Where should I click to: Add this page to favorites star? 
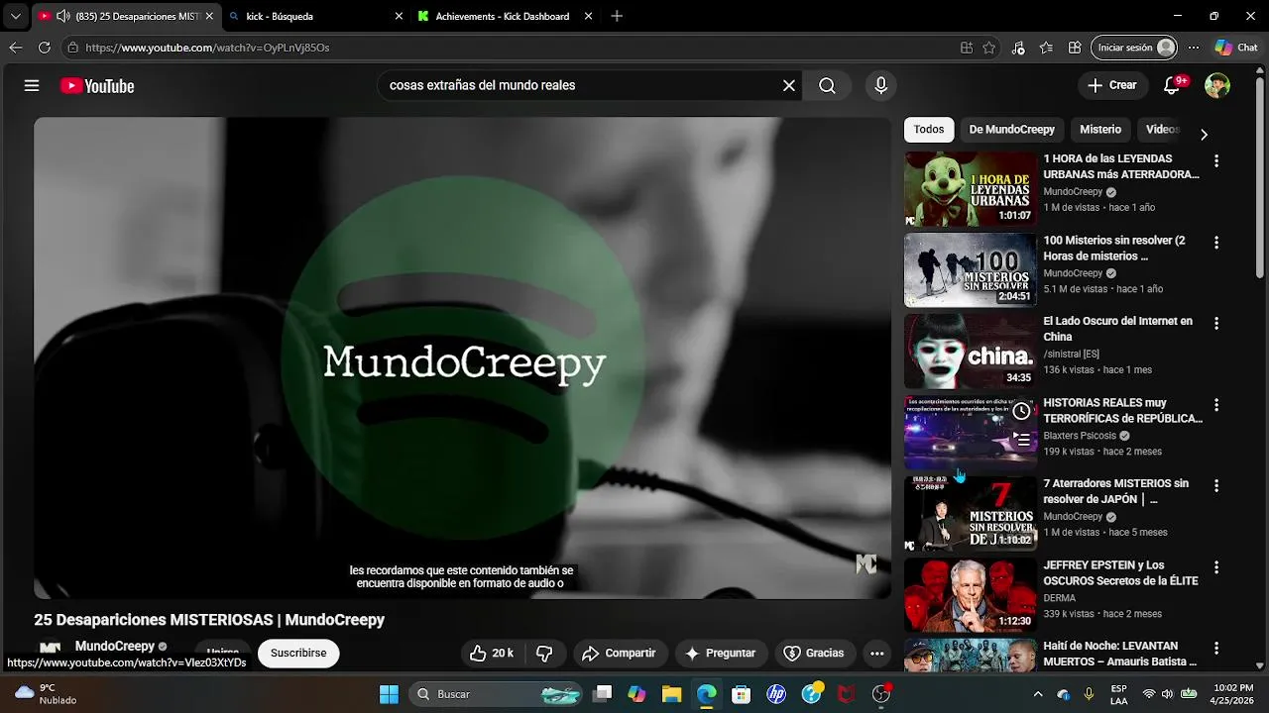pyautogui.click(x=988, y=48)
